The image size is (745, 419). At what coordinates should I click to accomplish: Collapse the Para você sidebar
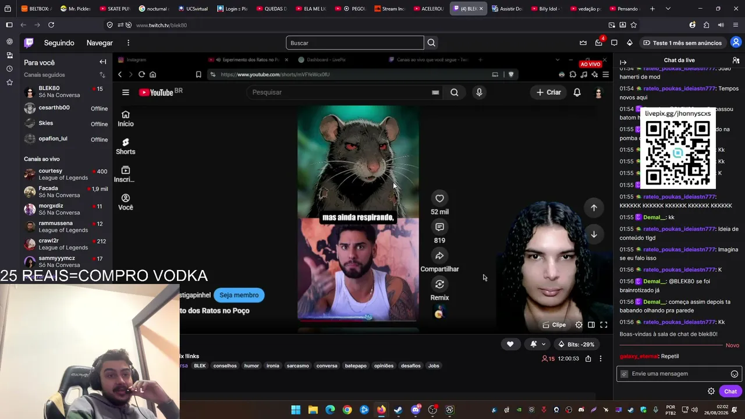[102, 62]
